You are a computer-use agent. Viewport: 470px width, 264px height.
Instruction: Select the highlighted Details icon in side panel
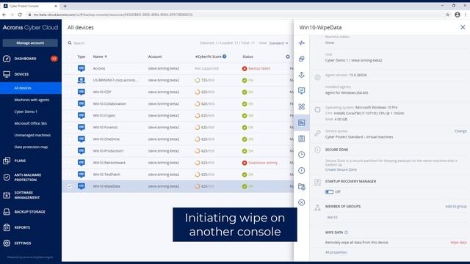click(302, 122)
